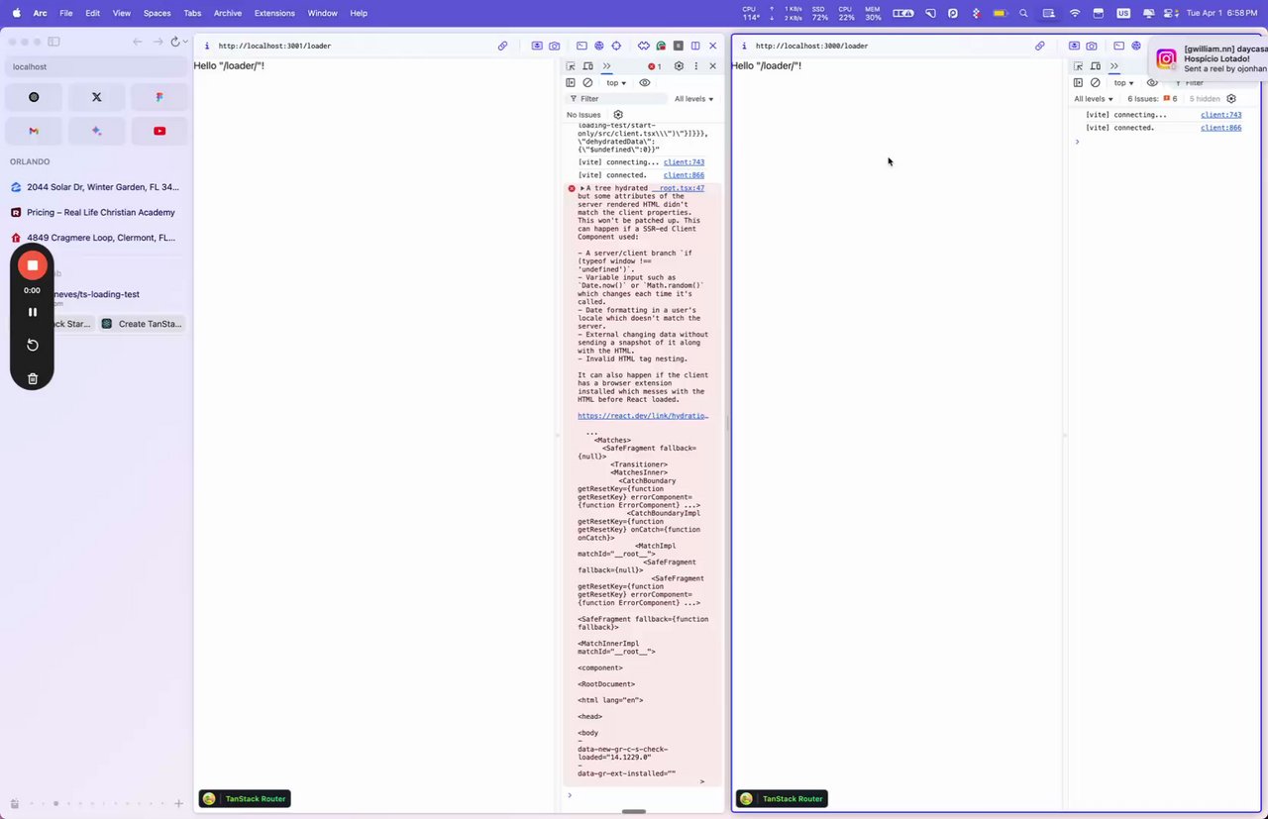Screen dimensions: 1268x819
Task: Open the 4849 Cragmere Loop, Clermont tab
Action: coord(96,238)
